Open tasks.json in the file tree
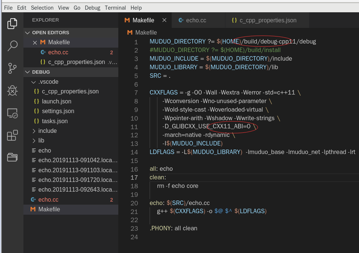The image size is (359, 253). coord(55,121)
